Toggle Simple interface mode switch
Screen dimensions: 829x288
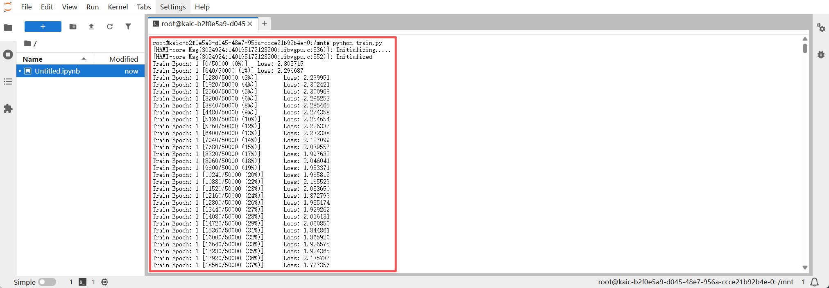pyautogui.click(x=47, y=282)
